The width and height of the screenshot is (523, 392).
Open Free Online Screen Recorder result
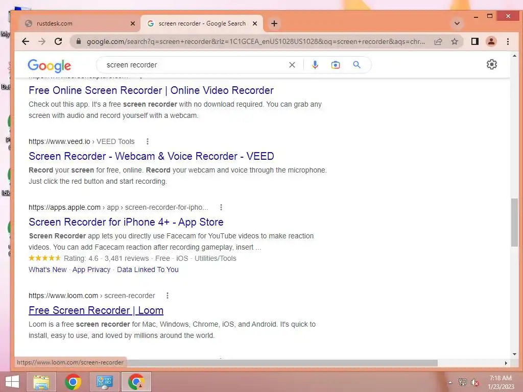point(151,90)
